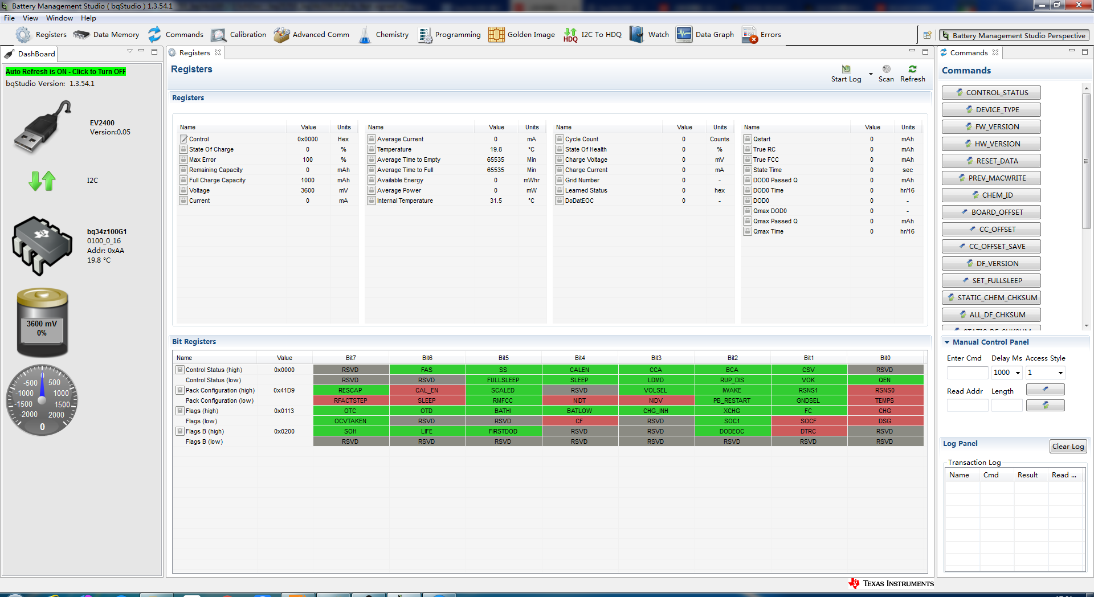This screenshot has height=597, width=1094.
Task: Select the DashBoard tab
Action: pos(30,54)
